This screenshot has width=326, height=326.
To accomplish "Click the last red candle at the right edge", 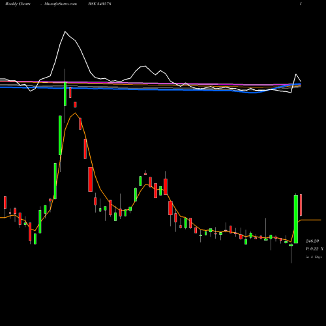I will (301, 205).
